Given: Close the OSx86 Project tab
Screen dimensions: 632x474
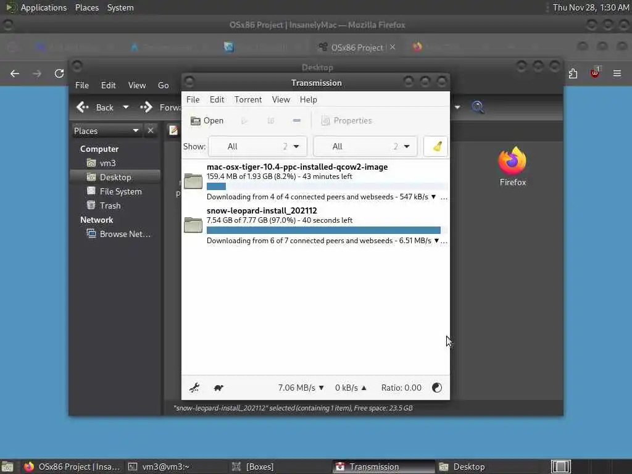Looking at the screenshot, I should (x=393, y=47).
